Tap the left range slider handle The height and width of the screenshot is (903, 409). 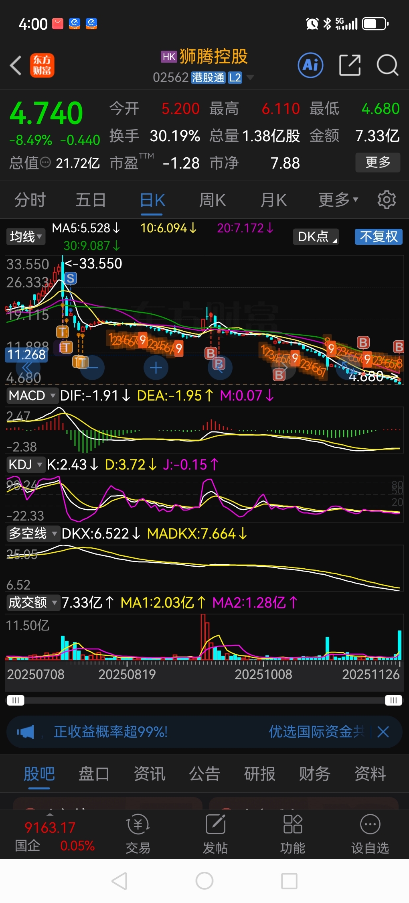[x=16, y=700]
